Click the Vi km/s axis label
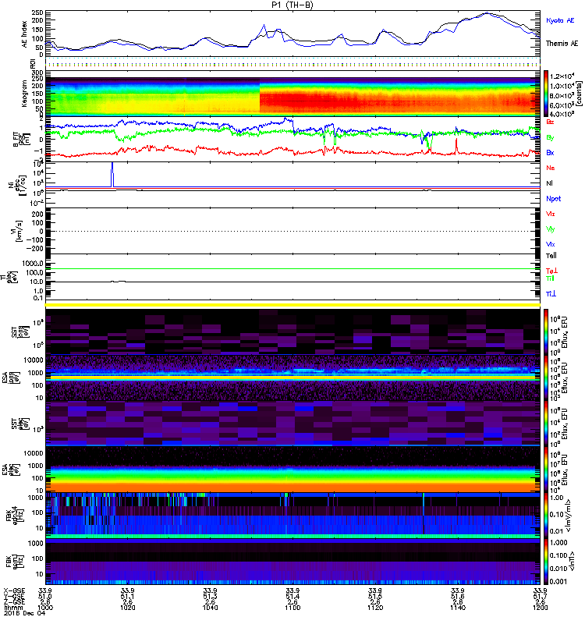 coord(17,231)
